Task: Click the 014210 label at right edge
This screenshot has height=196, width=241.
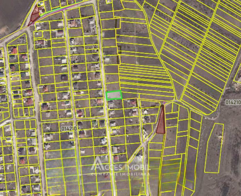Action: [233, 102]
